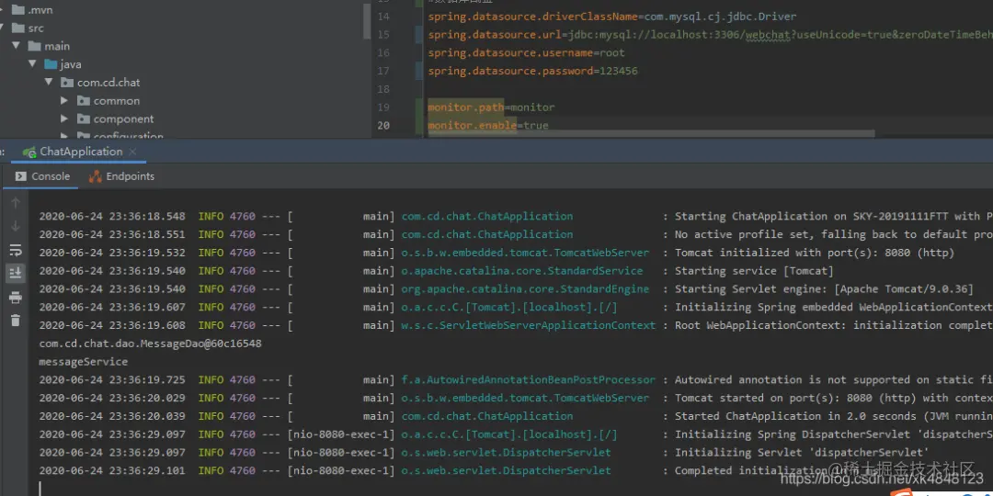993x496 pixels.
Task: Click the editor horizontal scrollbar
Action: pos(651,133)
